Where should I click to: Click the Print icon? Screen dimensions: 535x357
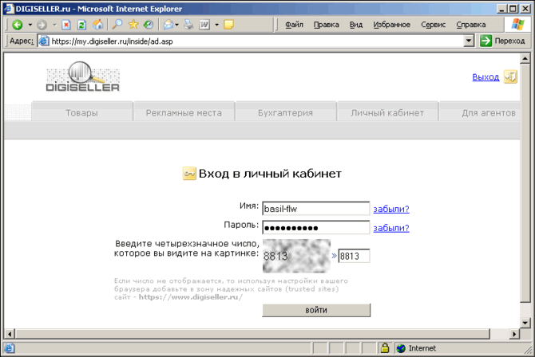188,25
